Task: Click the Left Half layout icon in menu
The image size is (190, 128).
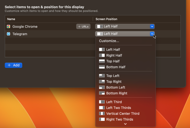Action: coord(102,49)
